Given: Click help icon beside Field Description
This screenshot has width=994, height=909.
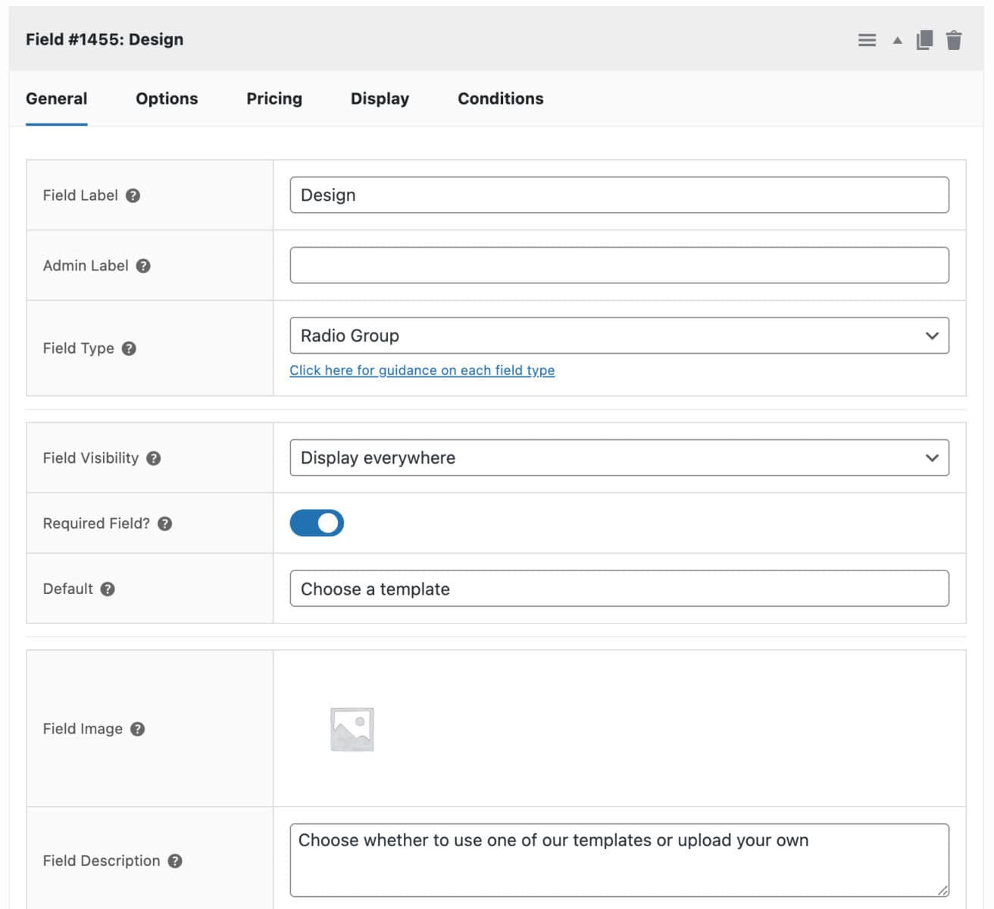Looking at the screenshot, I should point(175,861).
